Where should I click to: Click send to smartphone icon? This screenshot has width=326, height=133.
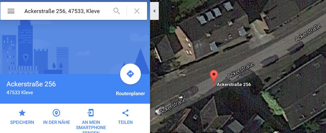pyautogui.click(x=91, y=113)
